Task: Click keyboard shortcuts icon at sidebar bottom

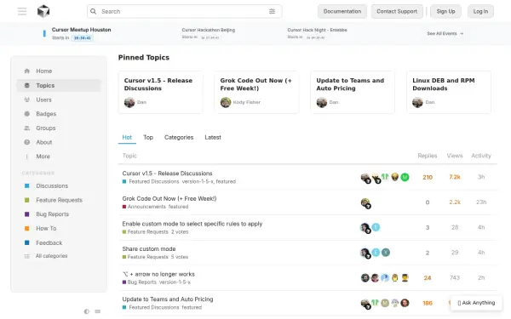Action: point(97,311)
